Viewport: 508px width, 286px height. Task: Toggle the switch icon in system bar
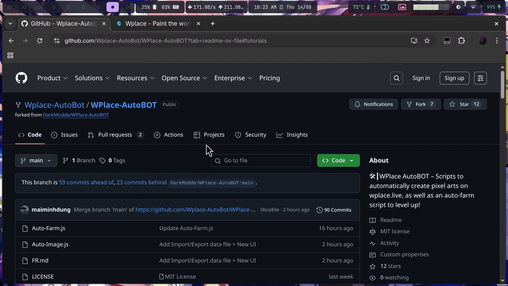tap(385, 7)
